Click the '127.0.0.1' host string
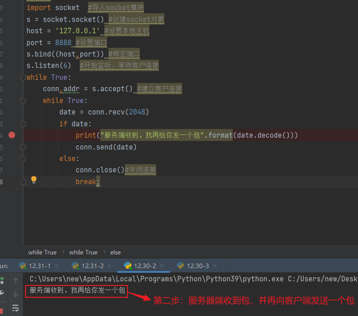This screenshot has height=316, width=358. (x=77, y=31)
